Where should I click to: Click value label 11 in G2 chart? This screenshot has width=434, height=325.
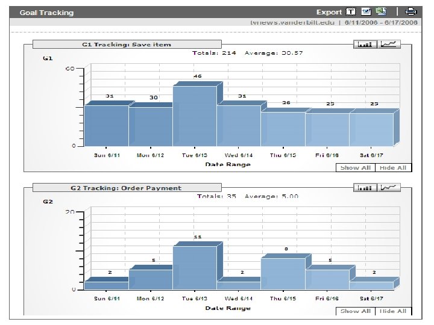coord(198,237)
